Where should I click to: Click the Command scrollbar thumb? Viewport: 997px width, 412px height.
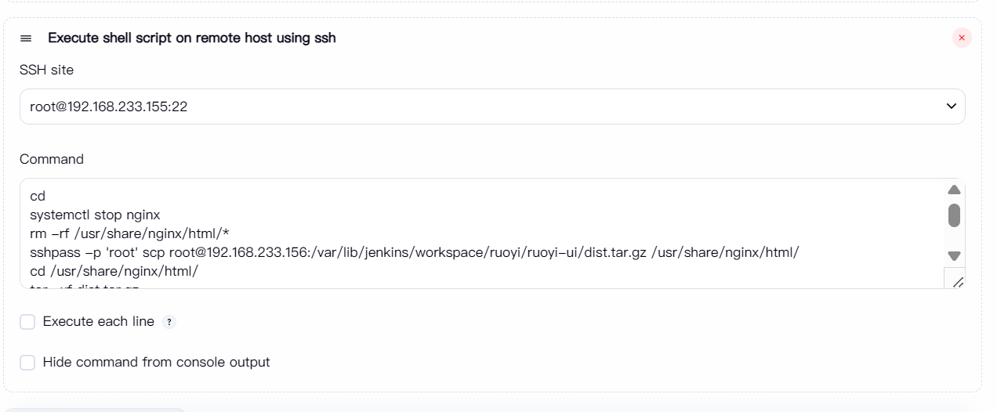954,215
